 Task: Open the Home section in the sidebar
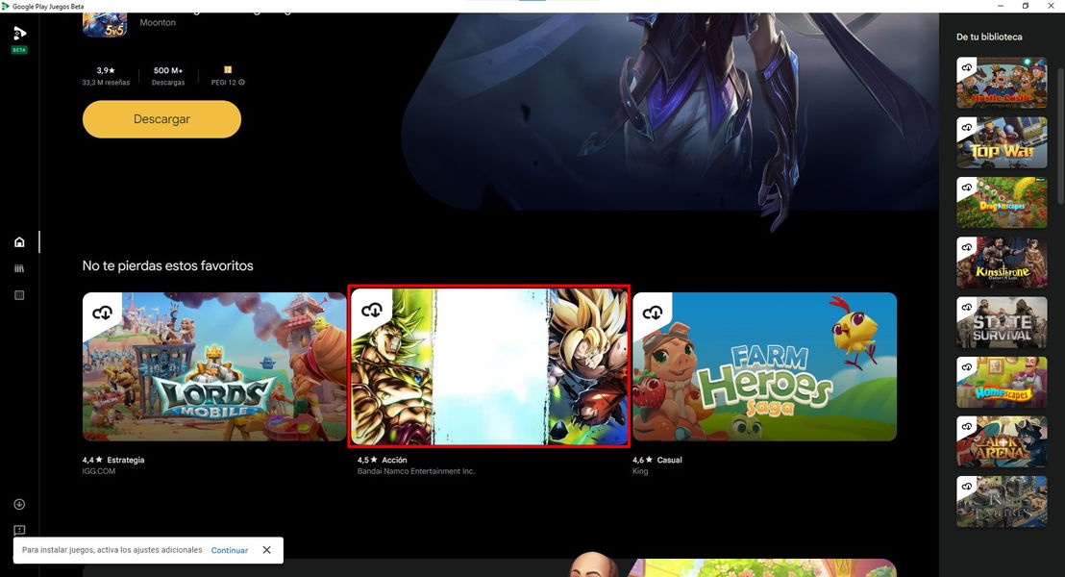tap(19, 242)
